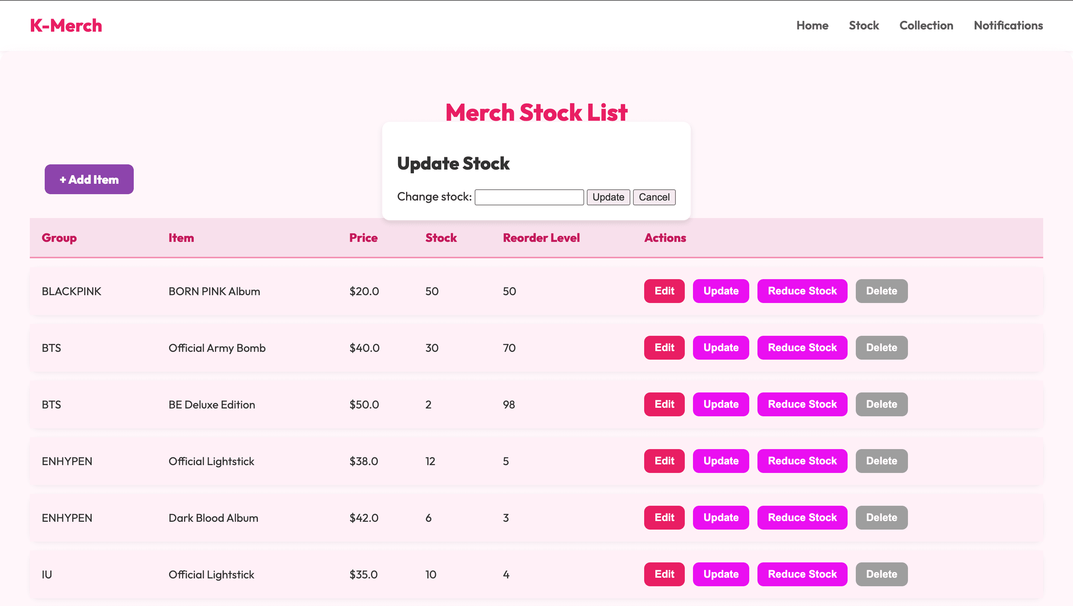Reduce stock for ENHYPEN Official Lightstick
The height and width of the screenshot is (606, 1073).
coord(802,461)
